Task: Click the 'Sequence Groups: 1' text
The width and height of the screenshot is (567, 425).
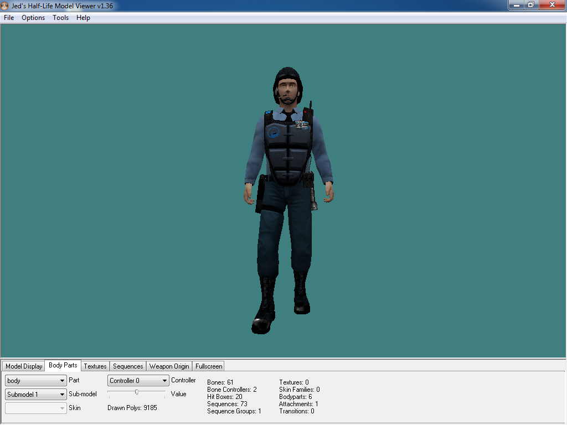Action: tap(234, 411)
